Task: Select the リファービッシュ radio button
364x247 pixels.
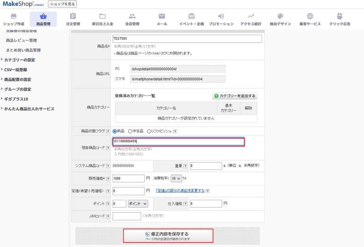Action: click(x=149, y=131)
